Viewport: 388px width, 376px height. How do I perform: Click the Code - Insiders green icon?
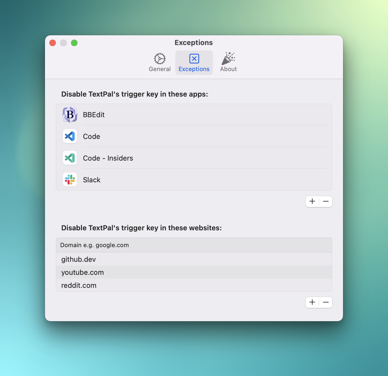coord(70,158)
